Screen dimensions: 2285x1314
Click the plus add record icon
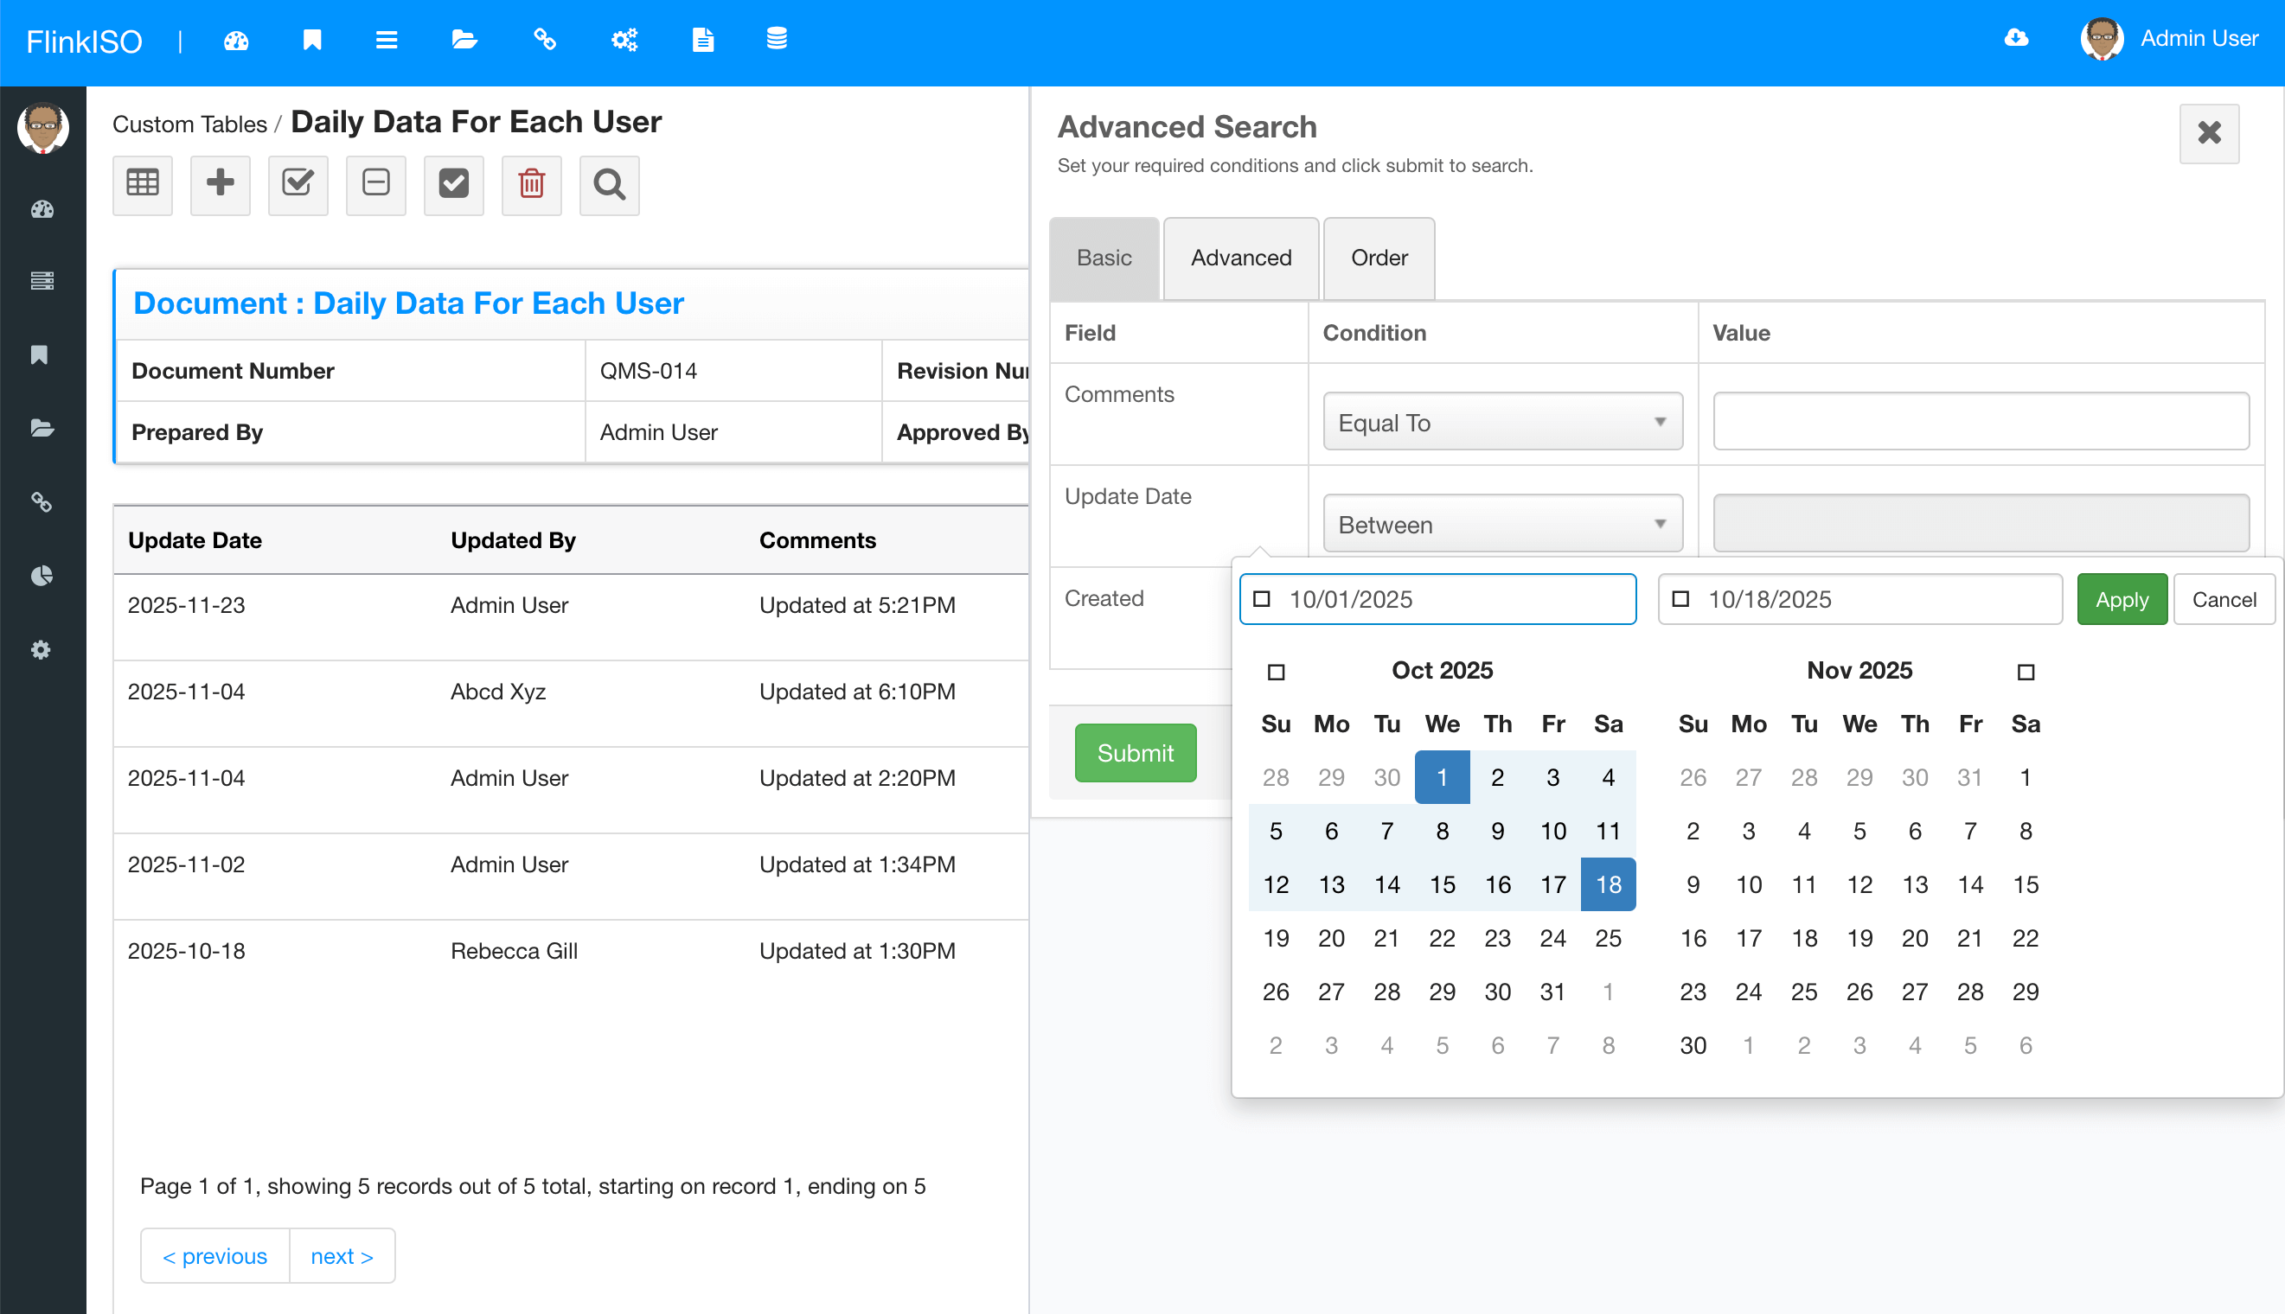[x=220, y=185]
